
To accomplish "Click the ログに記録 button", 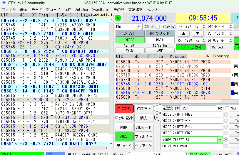I will point(124,118).
